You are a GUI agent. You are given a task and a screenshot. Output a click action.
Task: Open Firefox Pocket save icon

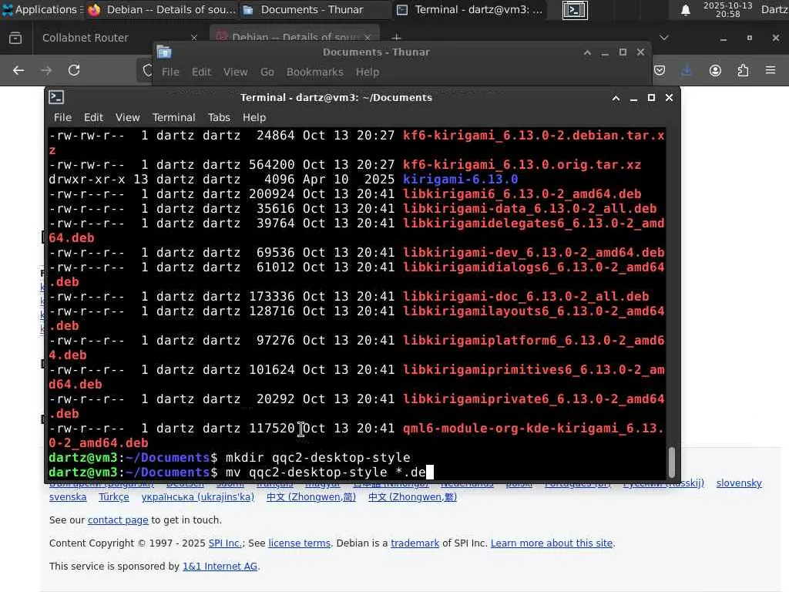point(660,70)
